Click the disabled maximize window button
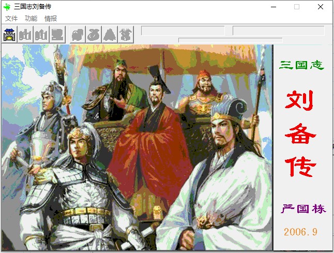The width and height of the screenshot is (334, 253). 297,7
